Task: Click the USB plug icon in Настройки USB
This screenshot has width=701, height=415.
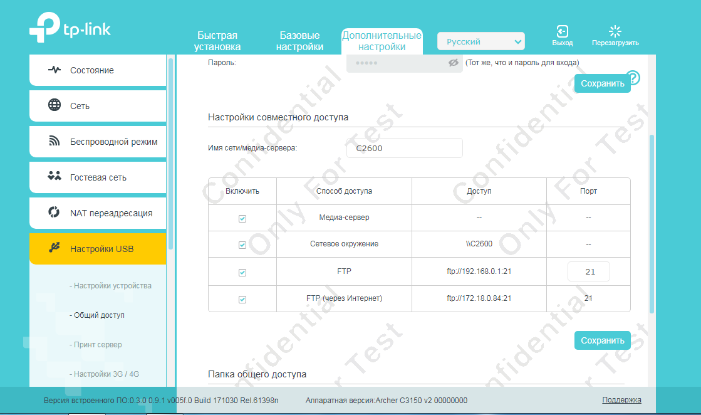Action: coord(55,248)
